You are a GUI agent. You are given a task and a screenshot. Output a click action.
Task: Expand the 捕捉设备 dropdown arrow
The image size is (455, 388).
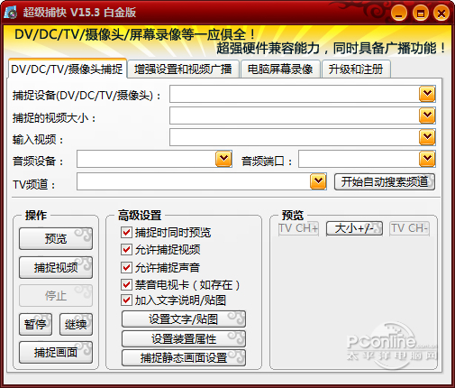pos(427,94)
